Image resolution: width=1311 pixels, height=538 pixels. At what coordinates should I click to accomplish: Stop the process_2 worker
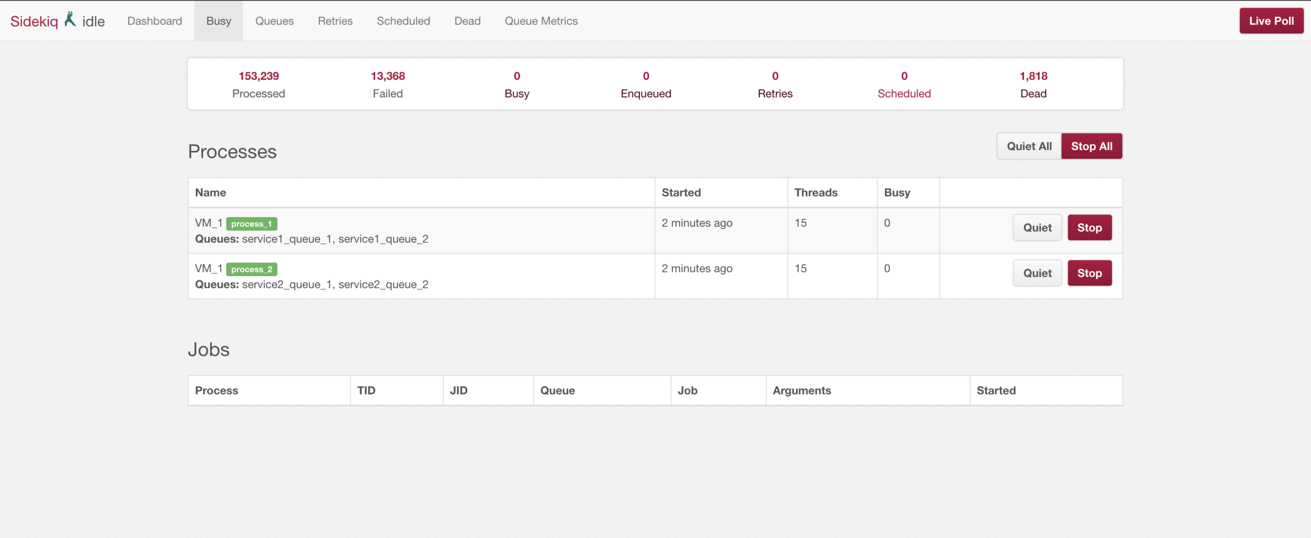pos(1090,273)
